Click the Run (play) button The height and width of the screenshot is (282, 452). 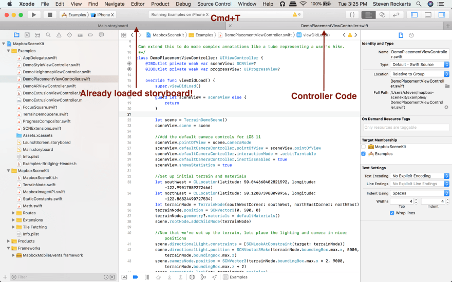pyautogui.click(x=34, y=15)
